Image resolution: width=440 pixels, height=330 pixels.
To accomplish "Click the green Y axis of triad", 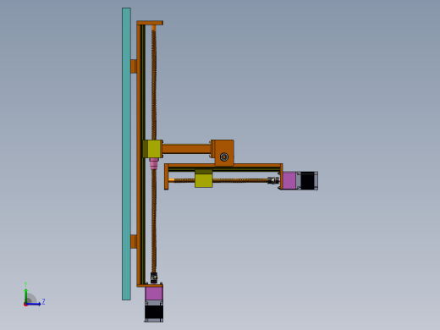I will tap(25, 296).
